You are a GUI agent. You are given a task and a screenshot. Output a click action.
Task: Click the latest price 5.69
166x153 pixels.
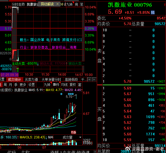[x=115, y=12]
